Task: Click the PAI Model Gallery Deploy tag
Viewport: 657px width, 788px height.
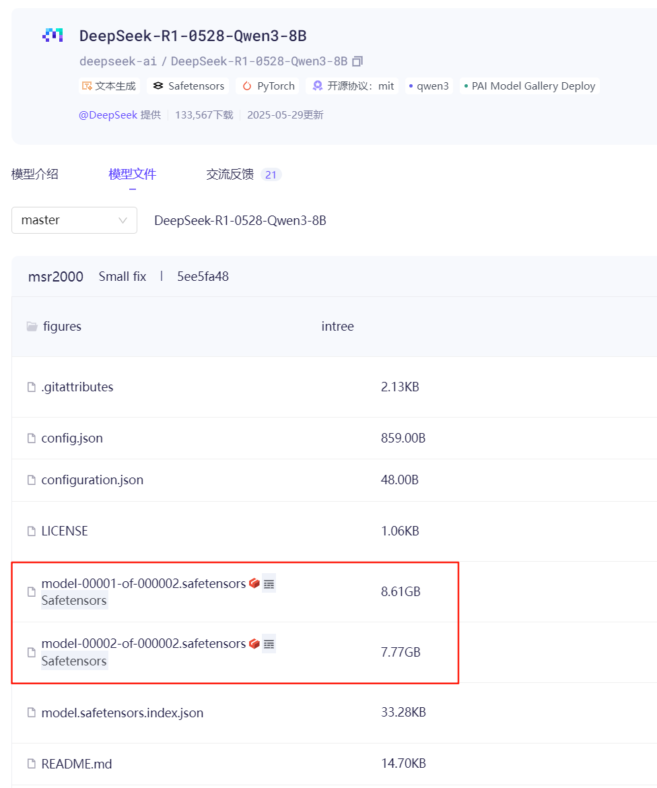Action: (x=529, y=86)
